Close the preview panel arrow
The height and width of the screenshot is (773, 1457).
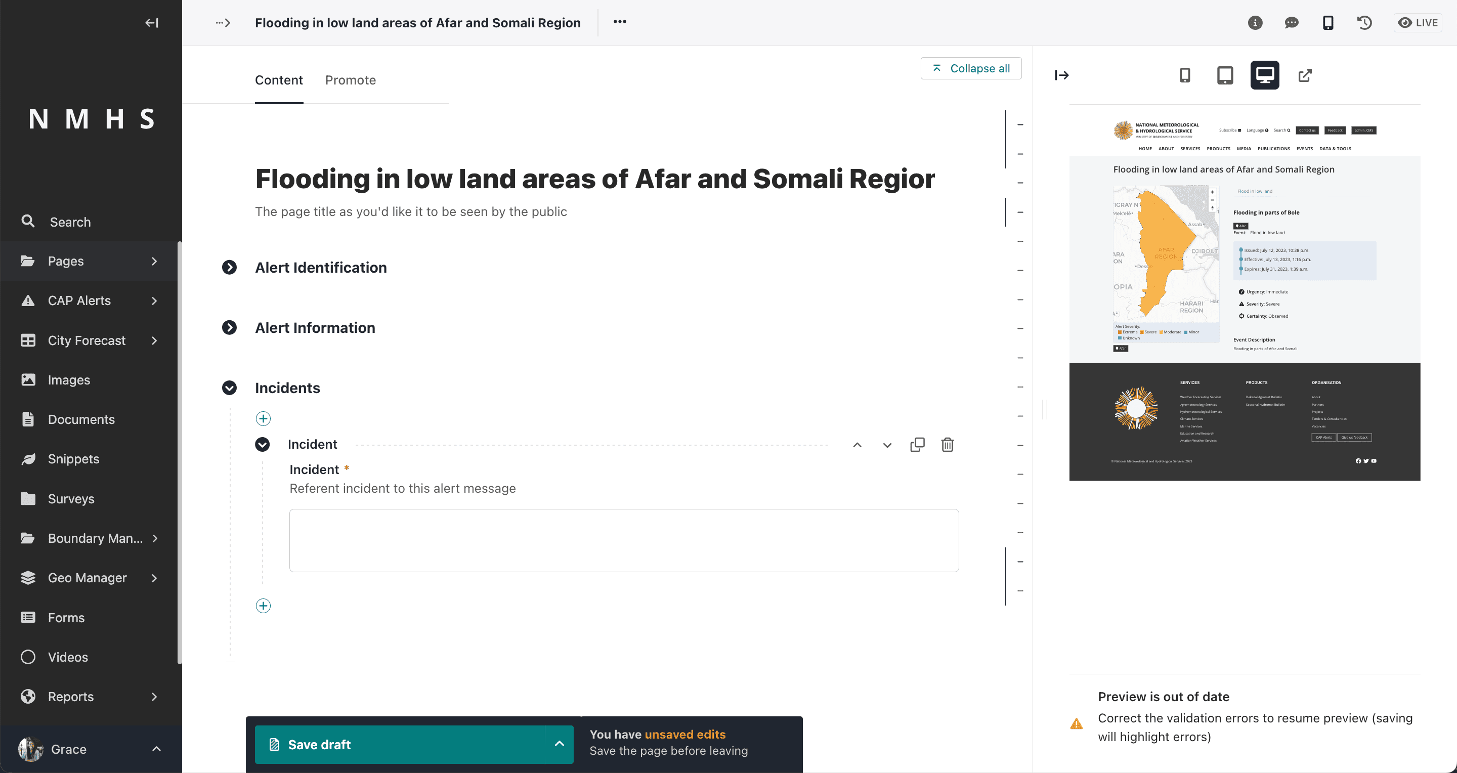point(1062,75)
